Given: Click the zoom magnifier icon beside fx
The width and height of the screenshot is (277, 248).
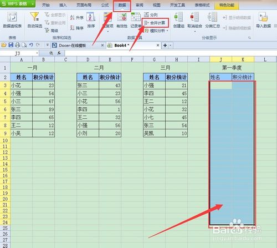Looking at the screenshot, I should 51,53.
